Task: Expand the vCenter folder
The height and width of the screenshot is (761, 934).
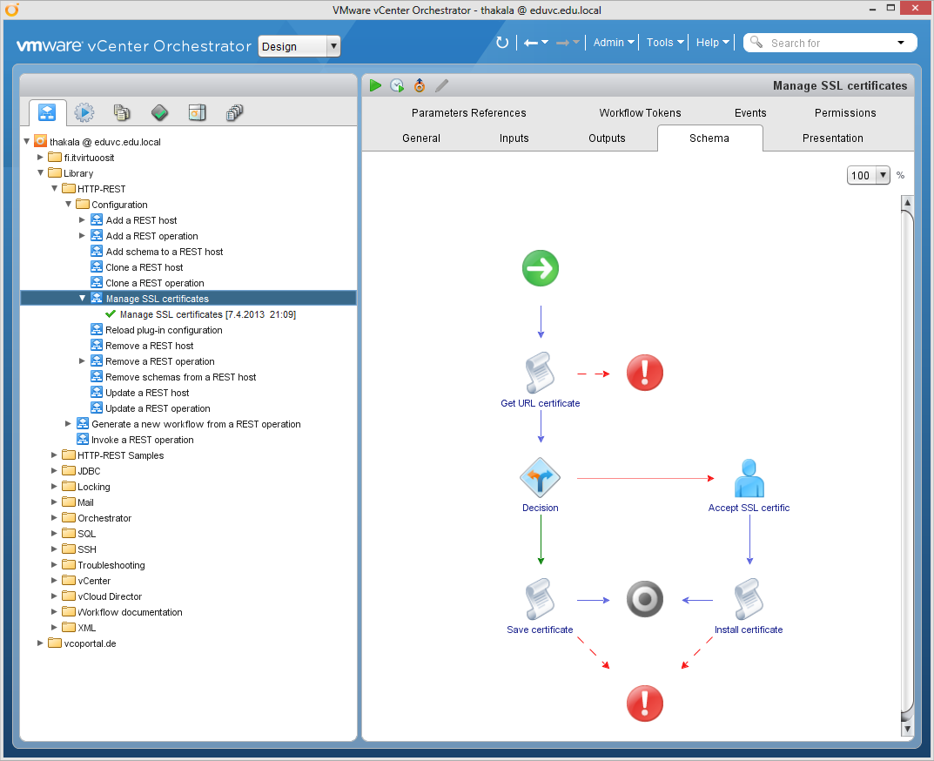Action: click(54, 581)
